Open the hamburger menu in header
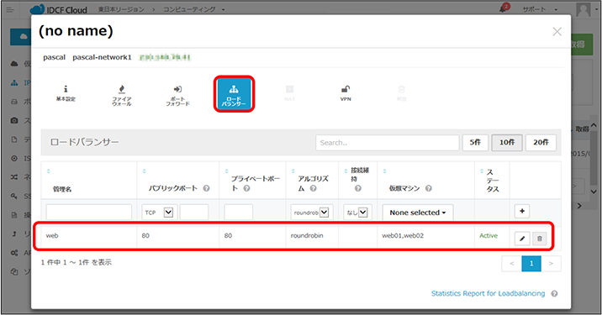Image resolution: width=602 pixels, height=315 pixels. [x=10, y=9]
